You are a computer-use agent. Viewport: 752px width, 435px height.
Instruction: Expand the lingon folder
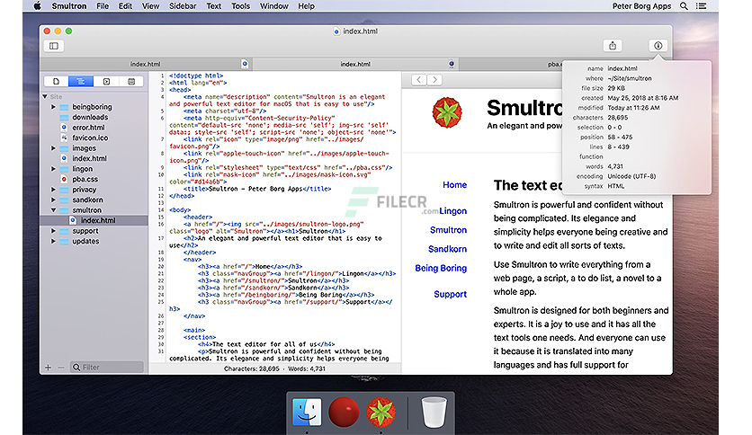[54, 169]
